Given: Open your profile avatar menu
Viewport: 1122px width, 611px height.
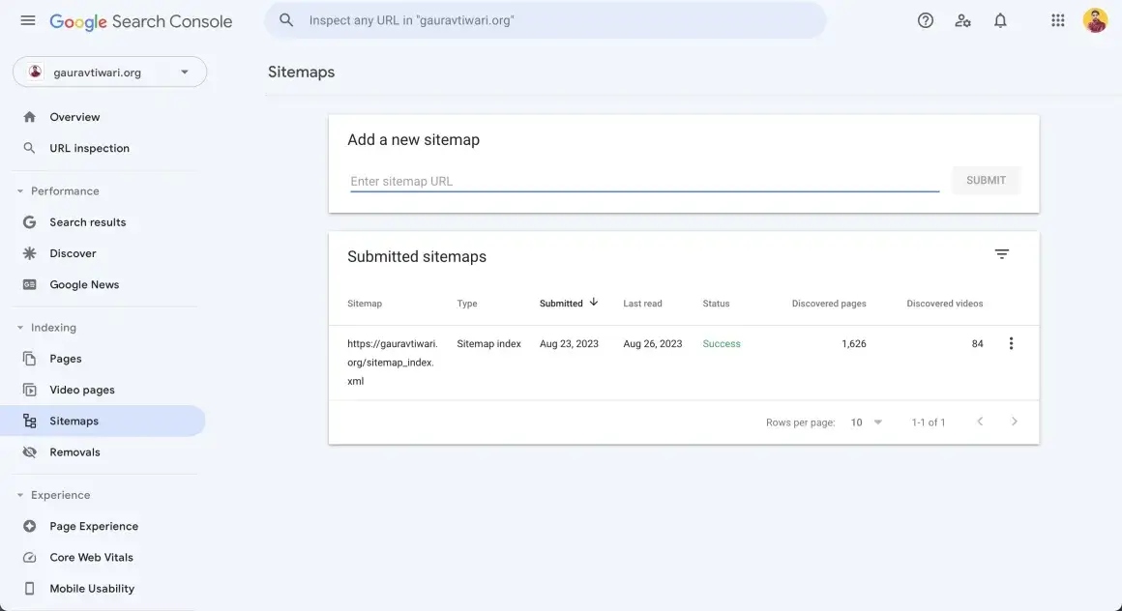Looking at the screenshot, I should click(1094, 19).
